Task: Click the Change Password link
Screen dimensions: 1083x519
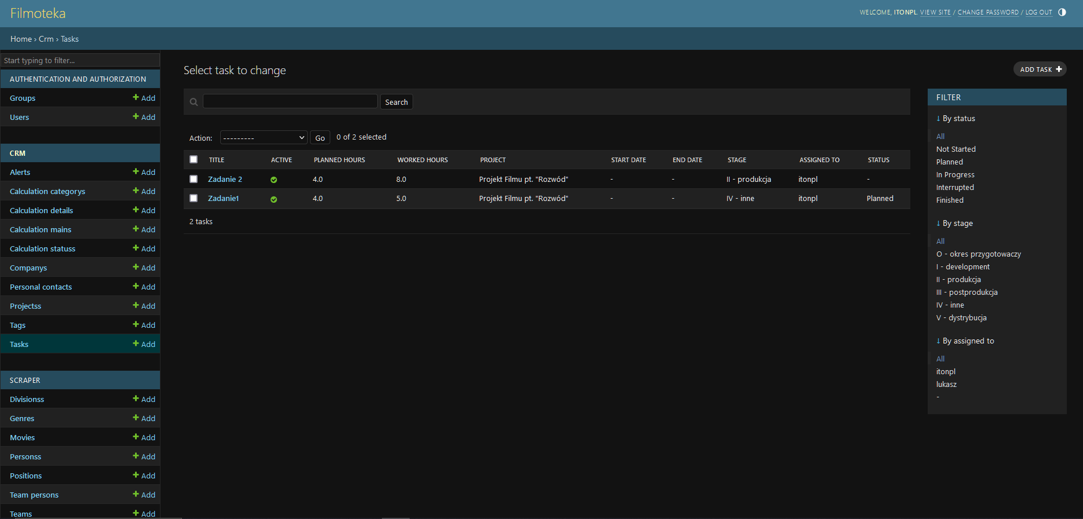Action: (988, 12)
